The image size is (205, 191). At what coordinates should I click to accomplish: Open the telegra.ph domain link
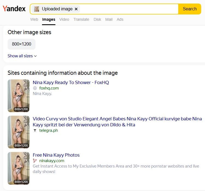[x=49, y=130]
